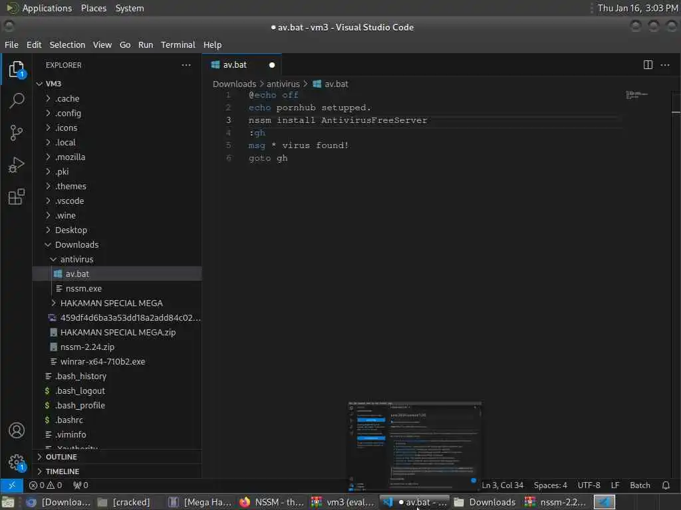Viewport: 681px width, 510px height.
Task: Open the Manage gear icon
Action: point(17,462)
